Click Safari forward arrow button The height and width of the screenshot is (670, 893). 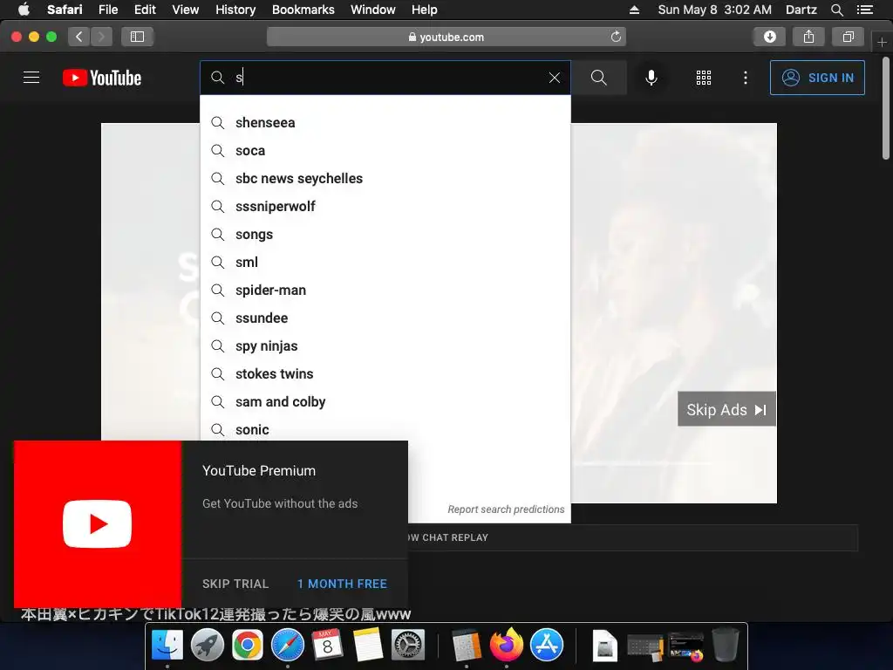coord(101,37)
